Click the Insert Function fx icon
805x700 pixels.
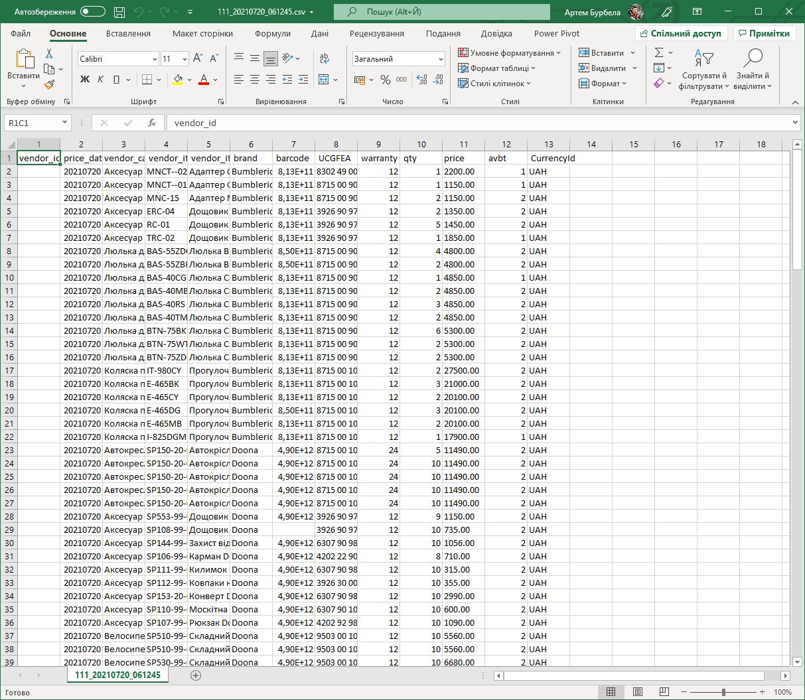(152, 123)
